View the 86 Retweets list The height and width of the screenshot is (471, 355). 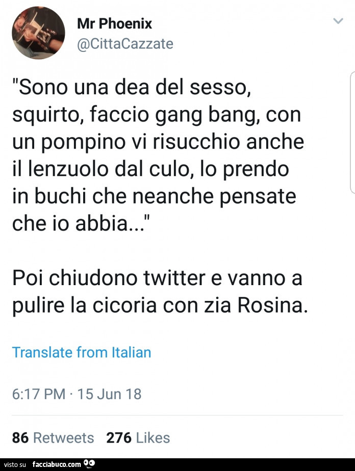point(53,438)
